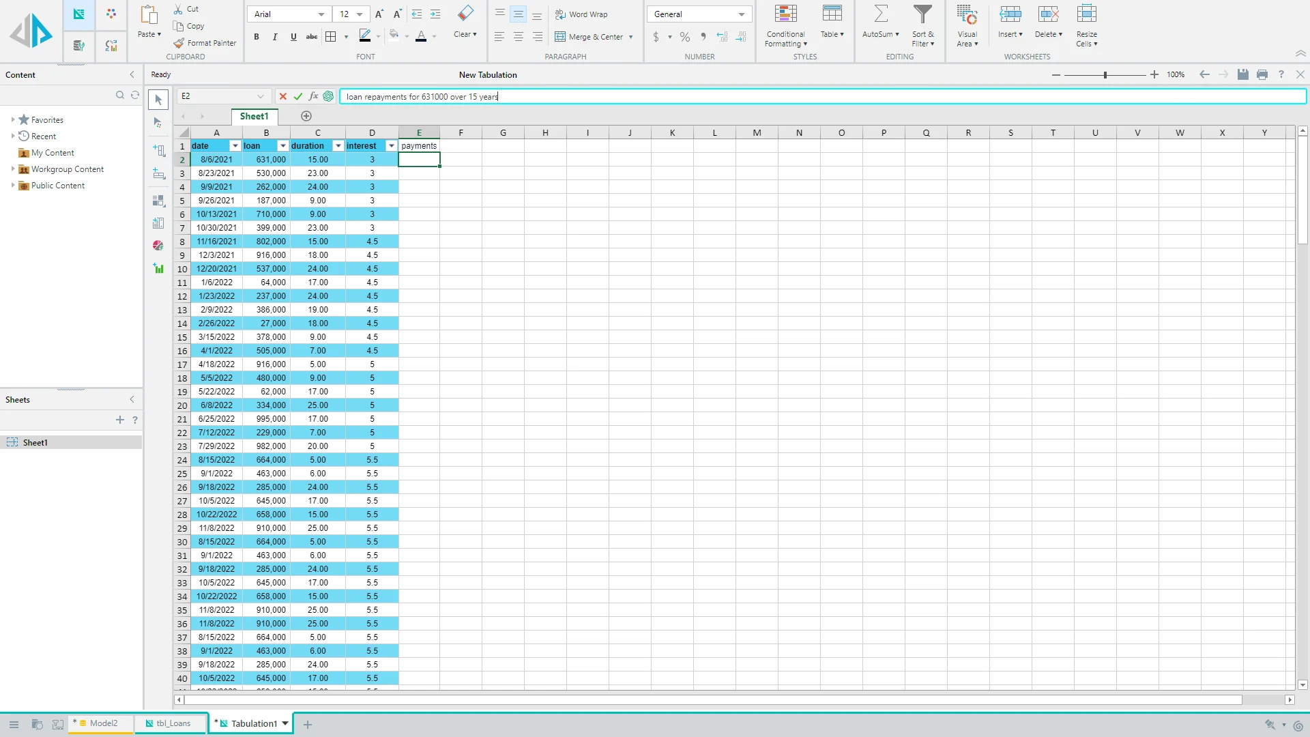Screen dimensions: 1310x737
Task: Toggle bold formatting
Action: [257, 37]
